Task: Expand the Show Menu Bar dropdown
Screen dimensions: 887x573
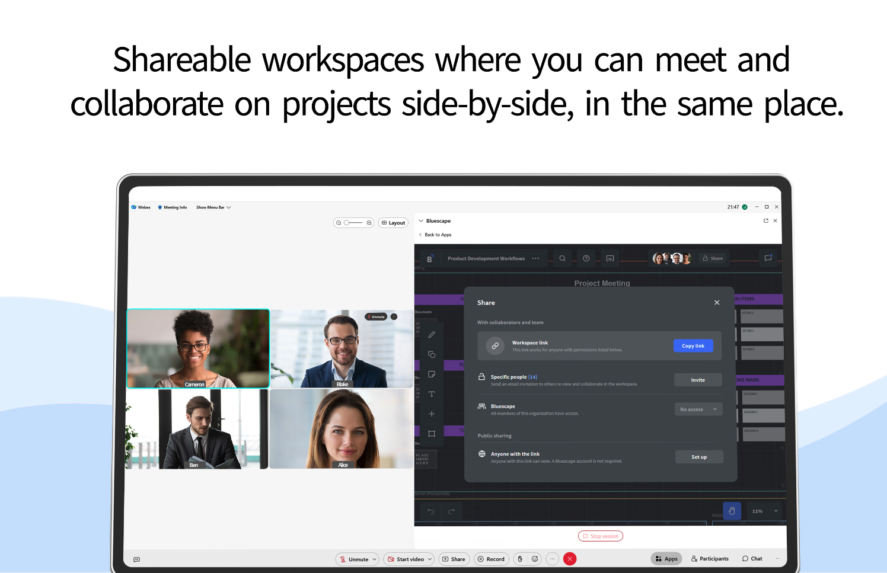Action: click(213, 207)
